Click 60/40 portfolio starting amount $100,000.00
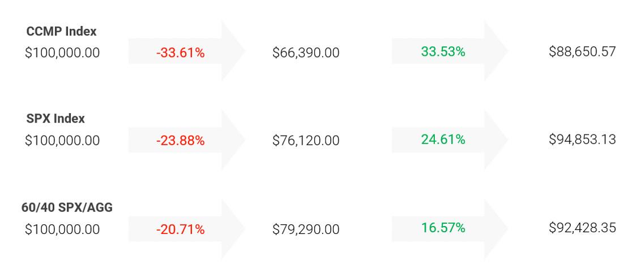The width and height of the screenshot is (632, 269). click(x=62, y=229)
